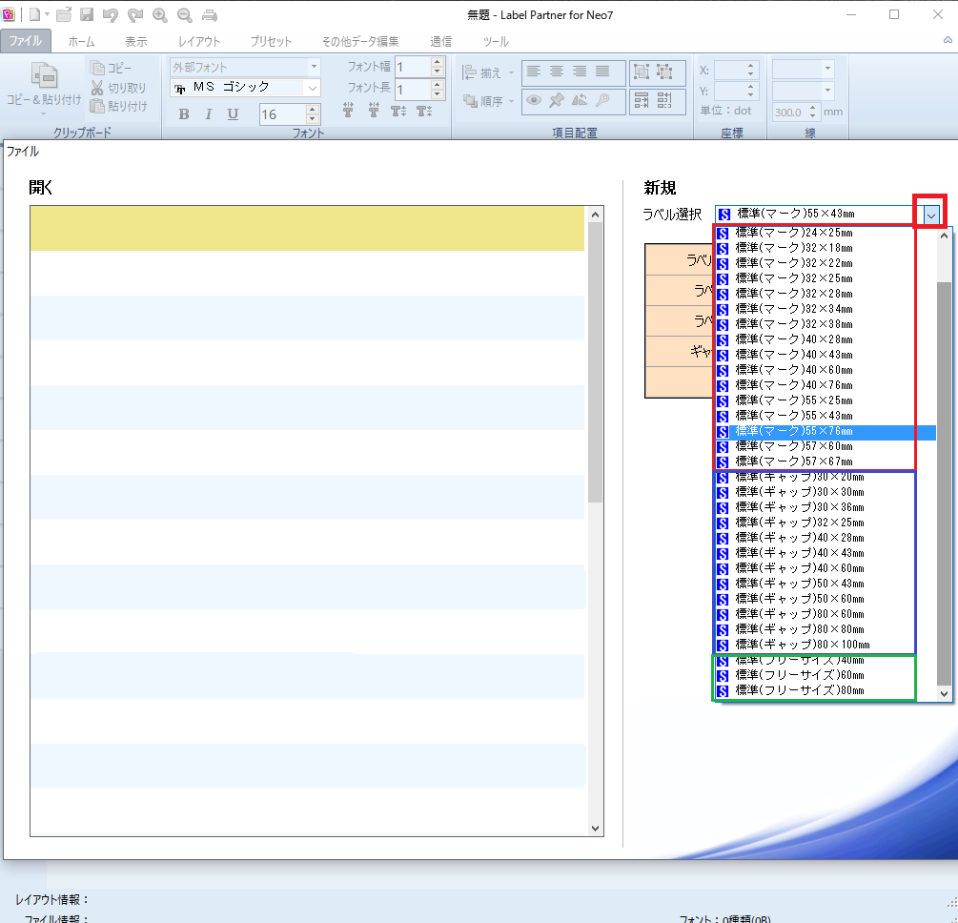The image size is (958, 923).
Task: Click the printer icon in title bar
Action: click(x=209, y=14)
